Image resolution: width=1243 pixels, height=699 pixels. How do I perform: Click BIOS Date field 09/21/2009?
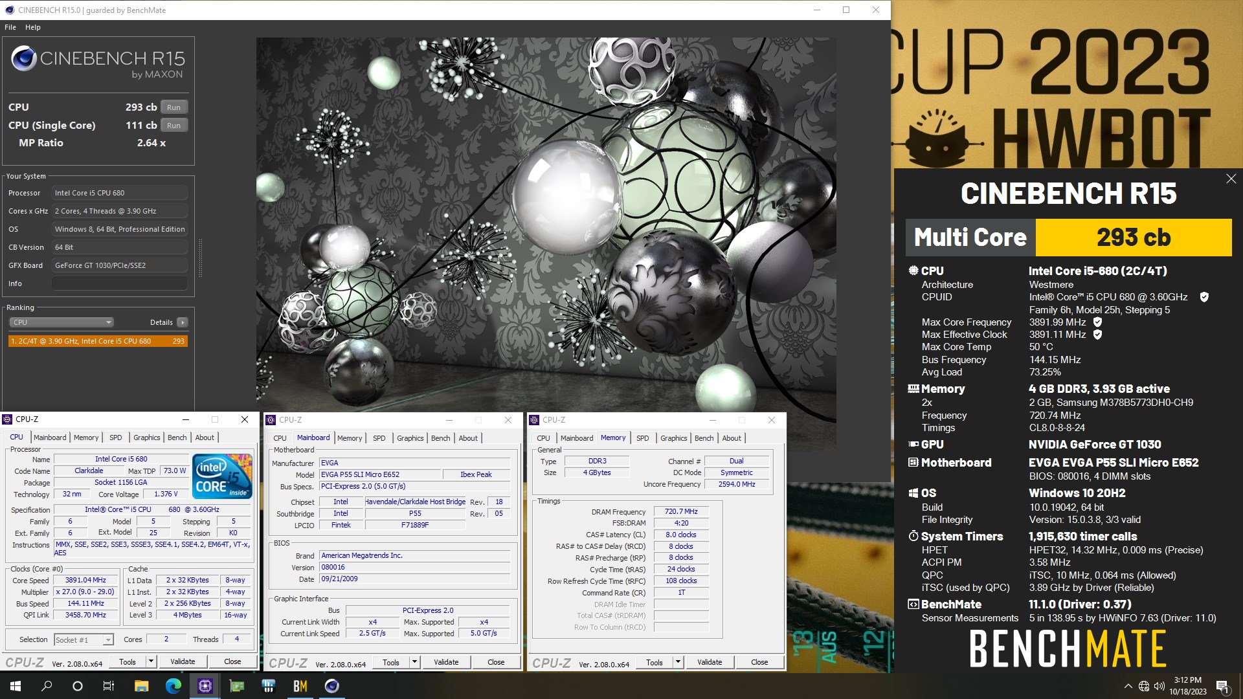coord(414,579)
